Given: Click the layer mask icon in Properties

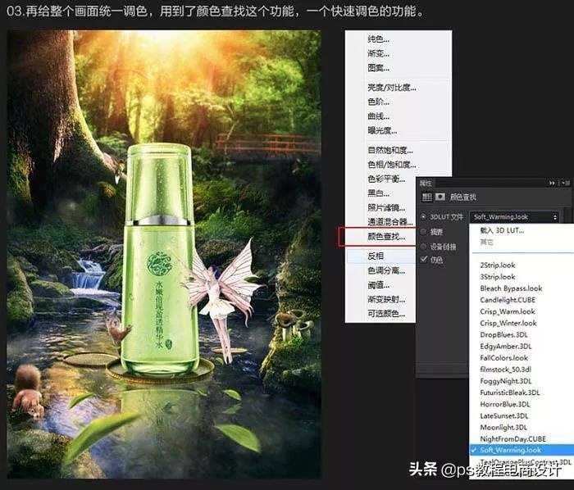Looking at the screenshot, I should (440, 197).
